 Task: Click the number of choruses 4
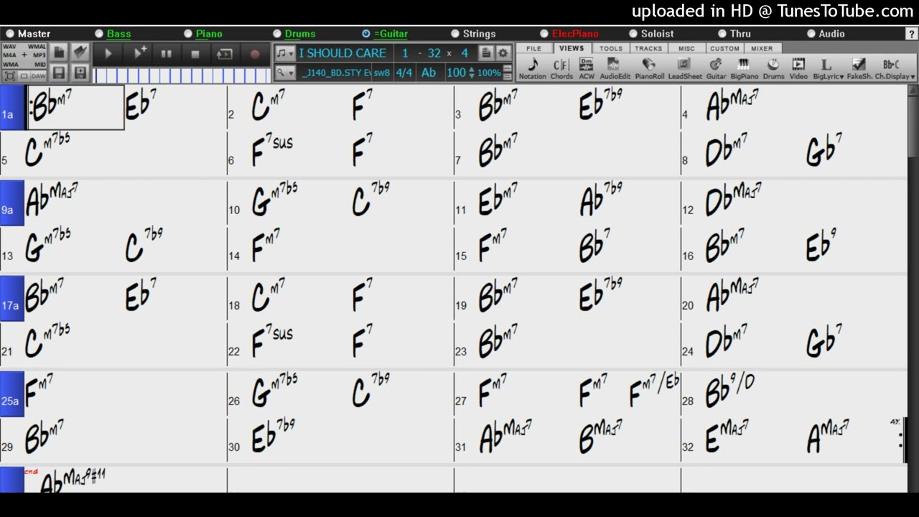(x=465, y=53)
